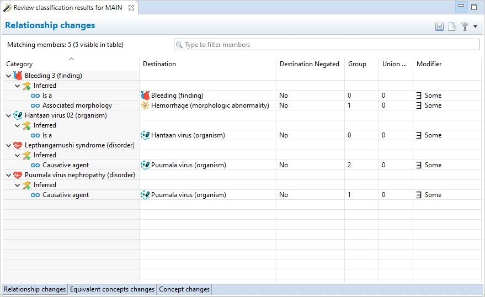Click the funnel filter icon
The image size is (485, 297).
[x=465, y=26]
